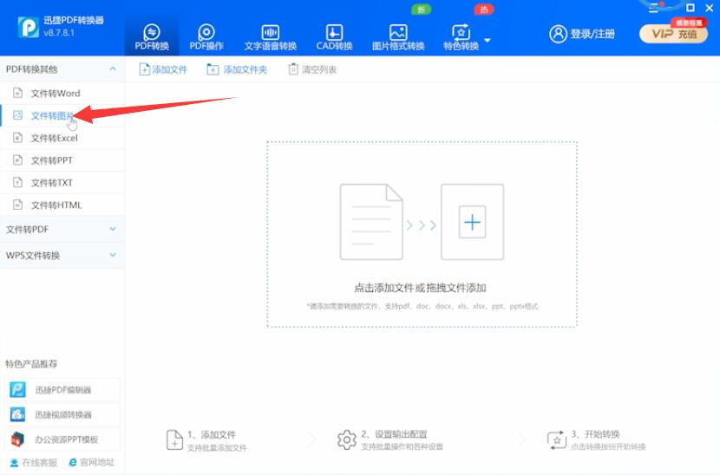Click the document illustration in the drop area
Image resolution: width=720 pixels, height=475 pixels.
pos(371,222)
